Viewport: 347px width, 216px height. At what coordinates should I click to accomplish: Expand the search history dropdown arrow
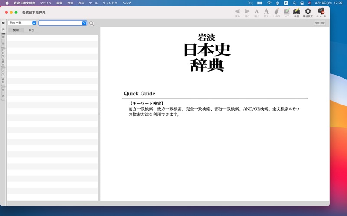[x=84, y=23]
